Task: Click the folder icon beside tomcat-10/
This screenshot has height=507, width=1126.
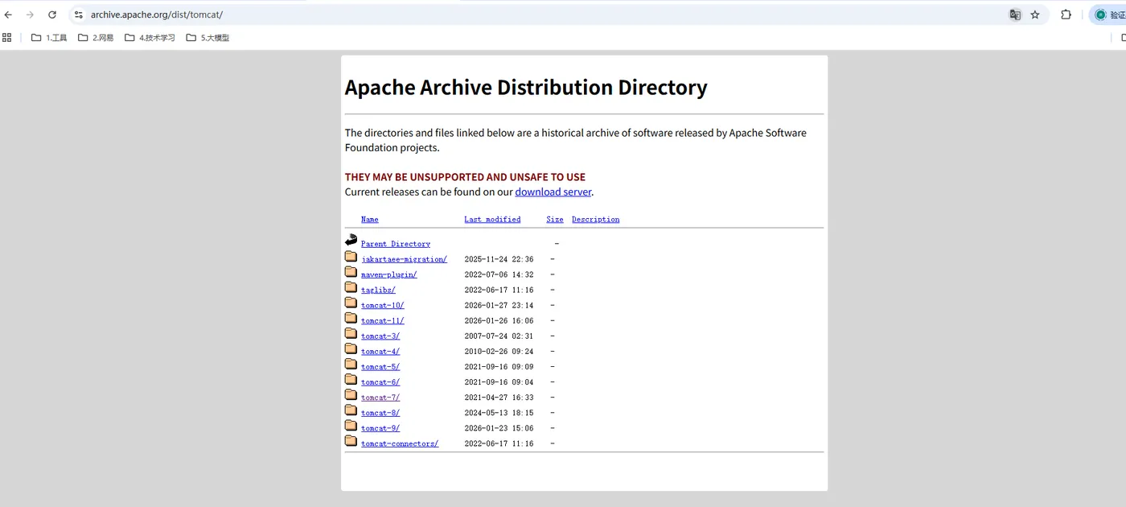Action: [351, 302]
